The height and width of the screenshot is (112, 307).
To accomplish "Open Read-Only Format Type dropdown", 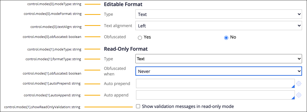I will pyautogui.click(x=218, y=59).
